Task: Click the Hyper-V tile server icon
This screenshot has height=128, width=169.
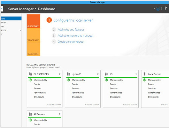Action: pyautogui.click(x=68, y=74)
